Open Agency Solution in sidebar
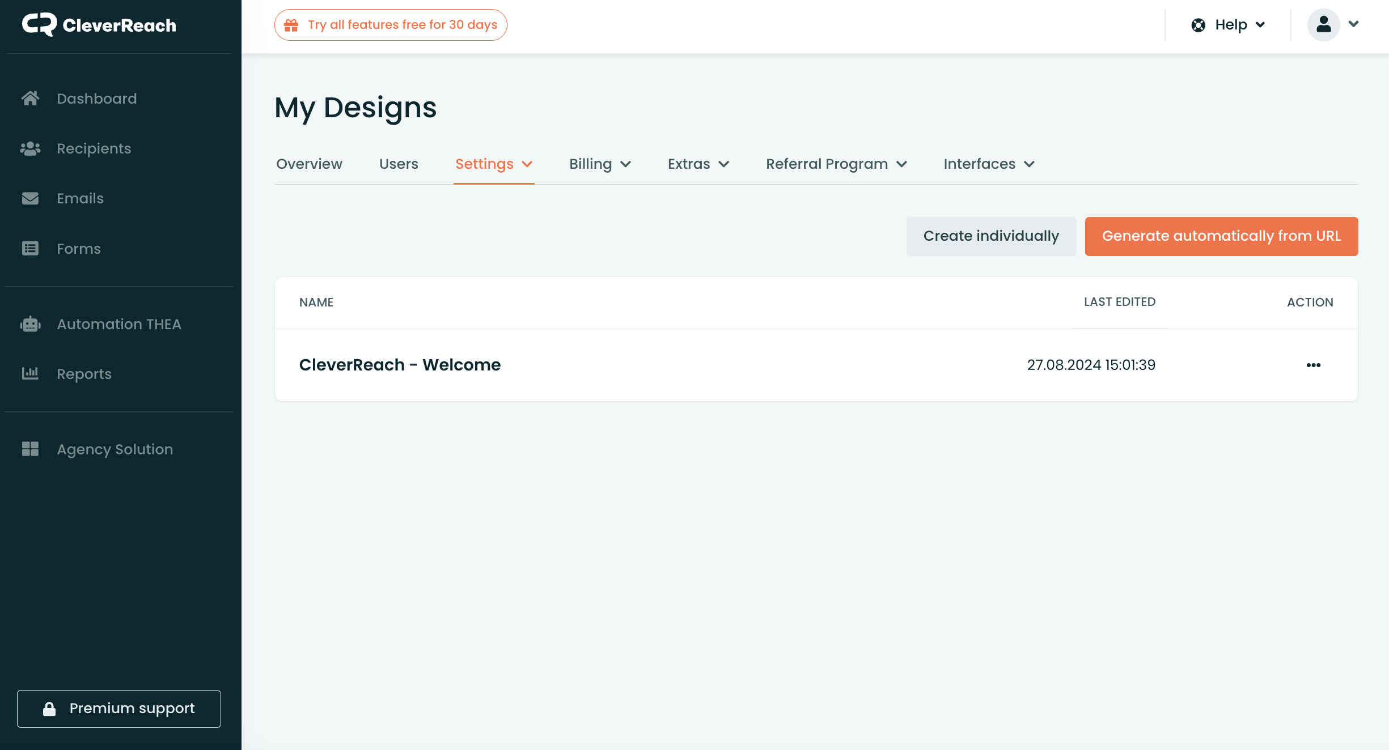The width and height of the screenshot is (1389, 750). tap(115, 449)
